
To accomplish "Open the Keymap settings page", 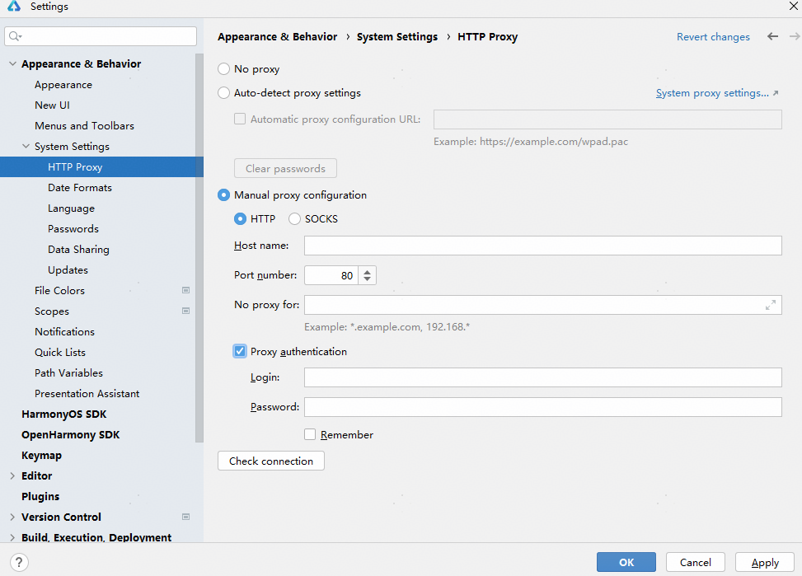I will [41, 455].
